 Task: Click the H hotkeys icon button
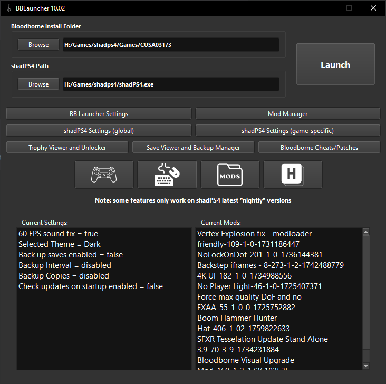pos(293,175)
